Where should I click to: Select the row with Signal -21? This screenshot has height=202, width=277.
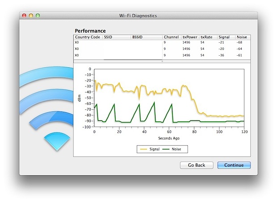point(162,43)
